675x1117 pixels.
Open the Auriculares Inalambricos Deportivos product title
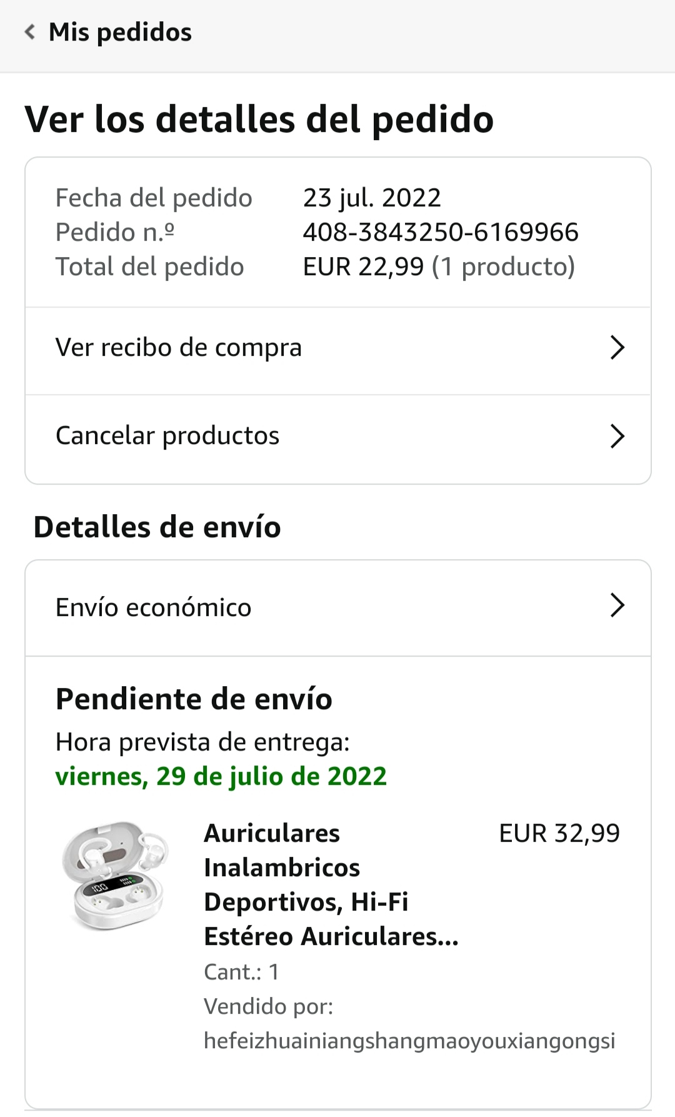pos(331,884)
